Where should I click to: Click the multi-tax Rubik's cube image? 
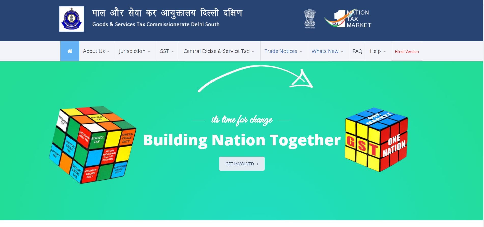tap(92, 145)
